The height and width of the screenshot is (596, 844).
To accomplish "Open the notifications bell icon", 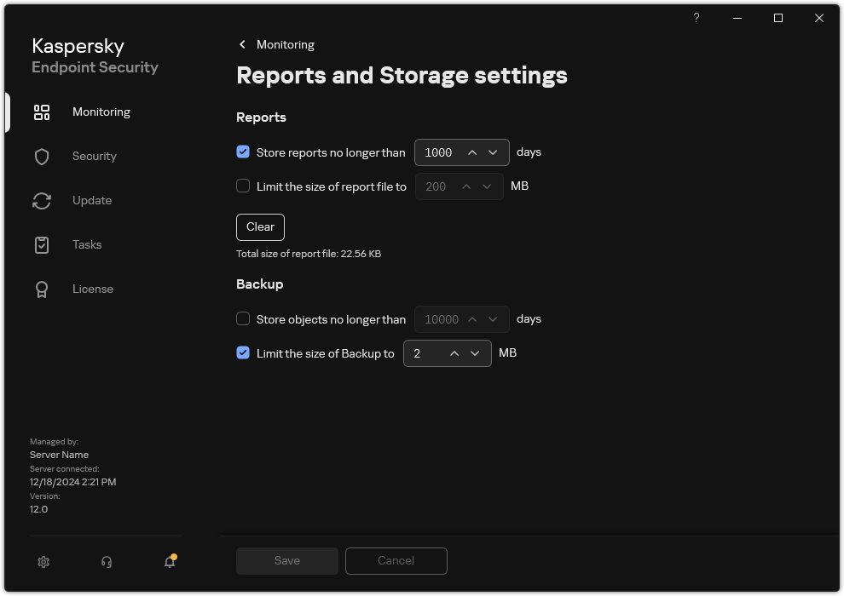I will (x=169, y=563).
